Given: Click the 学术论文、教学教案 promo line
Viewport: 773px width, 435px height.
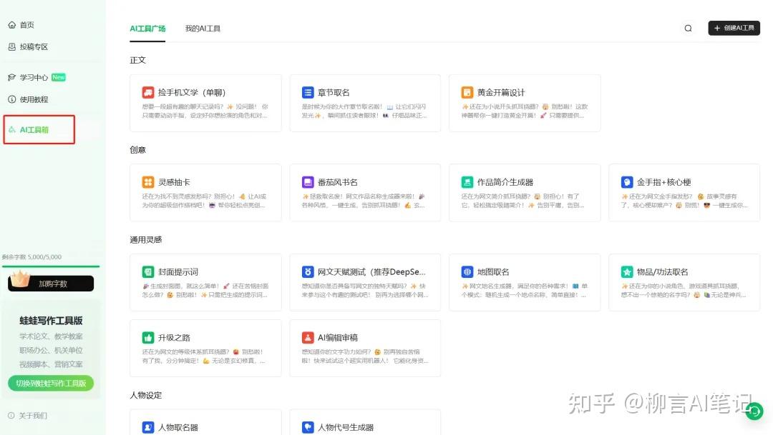Looking at the screenshot, I should 51,336.
